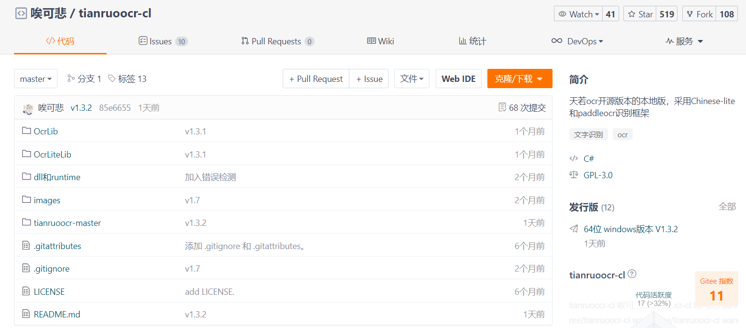The image size is (746, 328).
Task: Fork the repository
Action: pyautogui.click(x=699, y=14)
